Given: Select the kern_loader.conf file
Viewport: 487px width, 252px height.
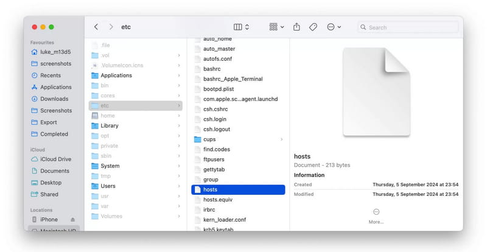Looking at the screenshot, I should [x=238, y=220].
